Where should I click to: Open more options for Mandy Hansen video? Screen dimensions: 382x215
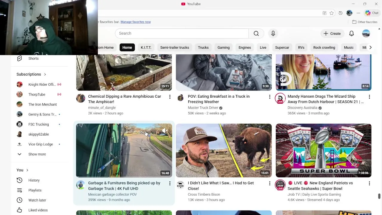[369, 97]
